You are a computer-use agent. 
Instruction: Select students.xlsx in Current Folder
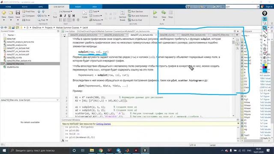click(x=13, y=67)
